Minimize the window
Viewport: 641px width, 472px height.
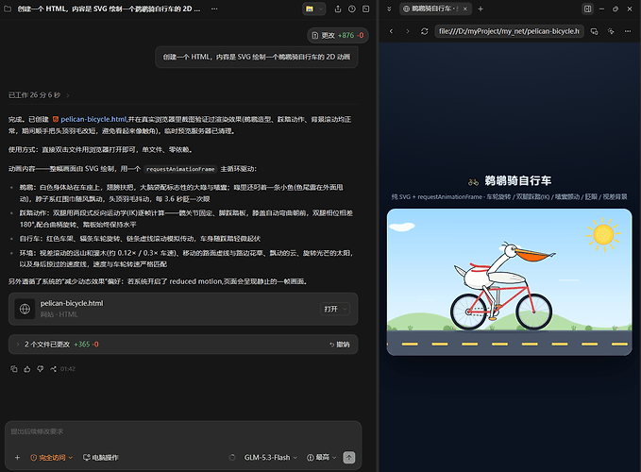pos(601,8)
